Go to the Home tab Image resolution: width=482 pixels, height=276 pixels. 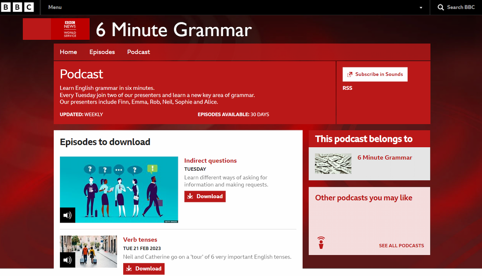[x=69, y=52]
